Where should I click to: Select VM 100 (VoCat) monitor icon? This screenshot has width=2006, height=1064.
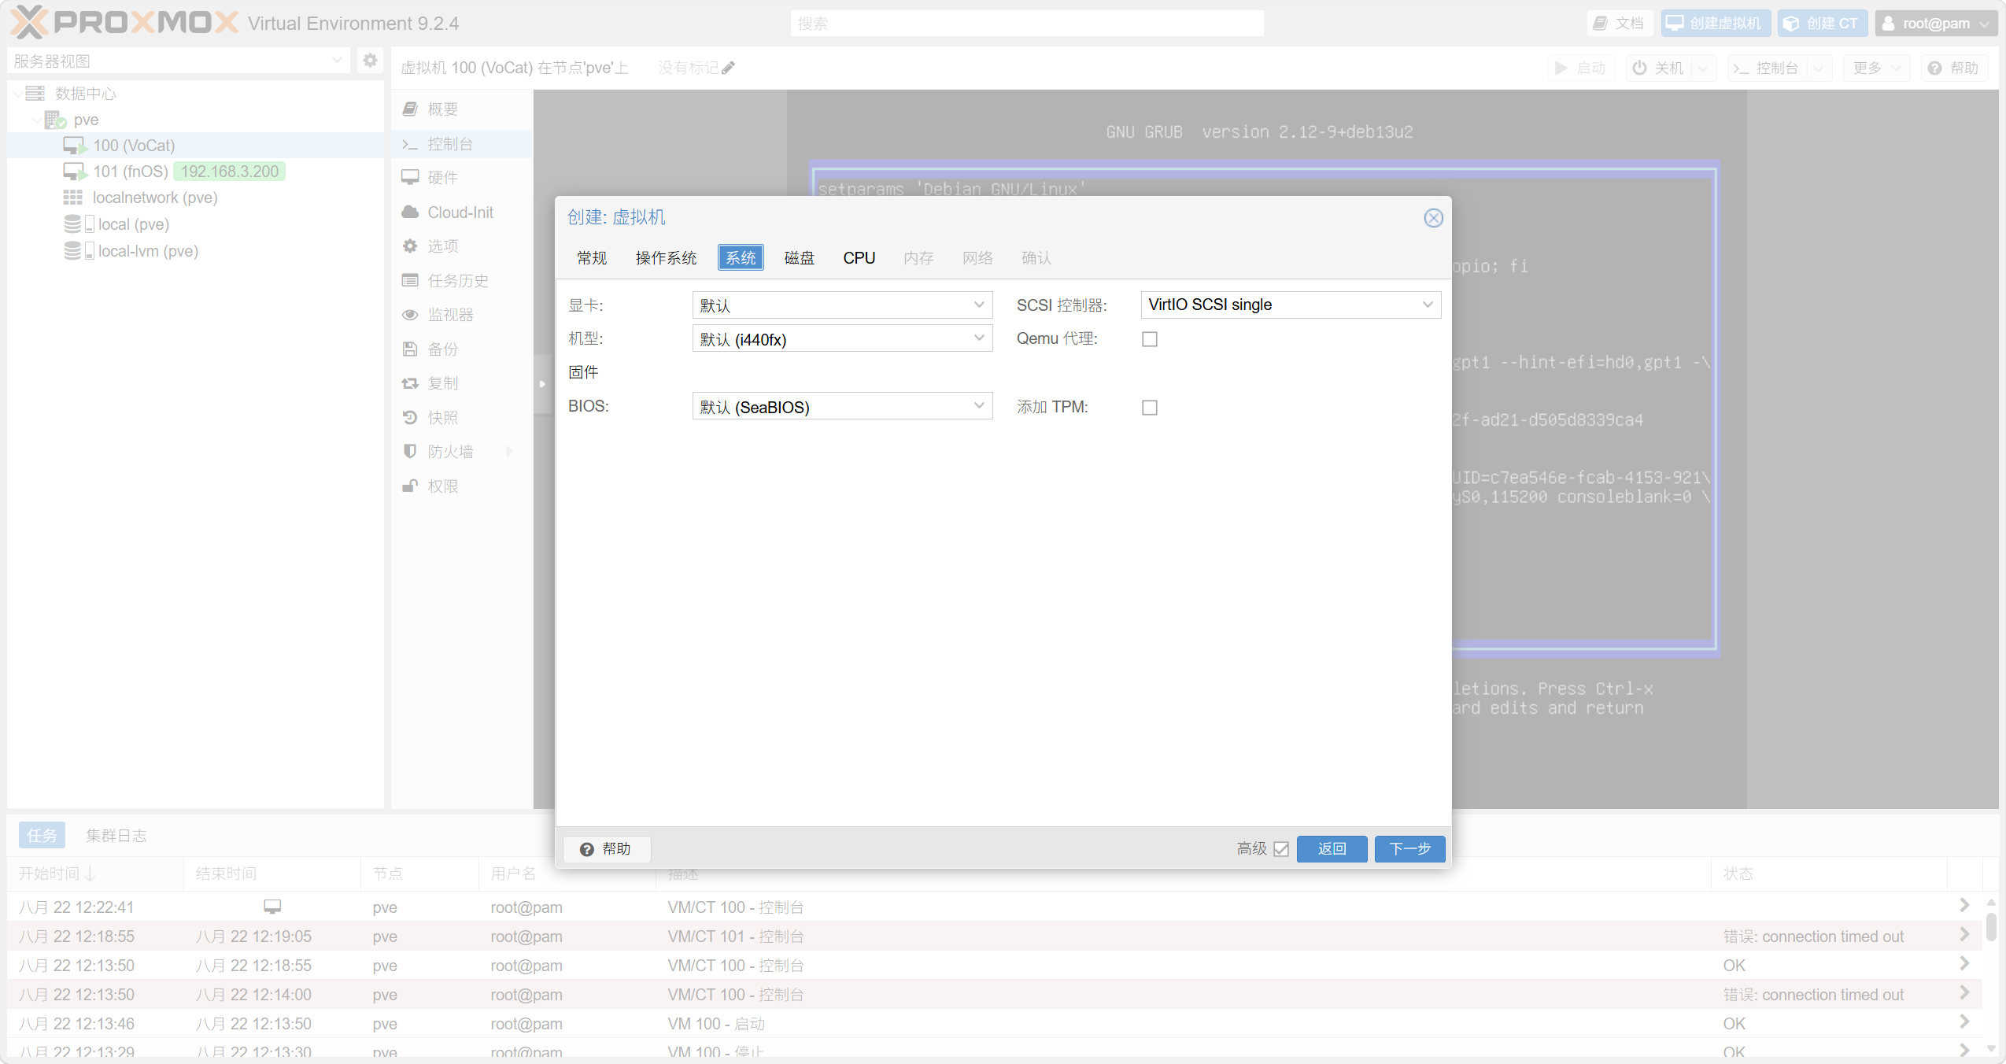click(x=75, y=146)
